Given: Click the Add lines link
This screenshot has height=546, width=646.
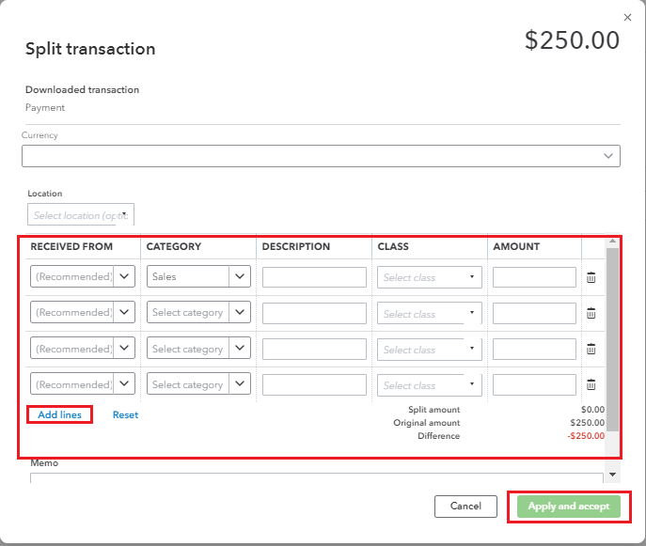Looking at the screenshot, I should tap(59, 414).
